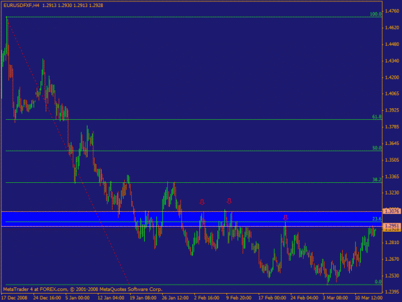Image resolution: width=402 pixels, height=302 pixels.
Task: Click the 1.2810 price axis value
Action: [x=392, y=243]
